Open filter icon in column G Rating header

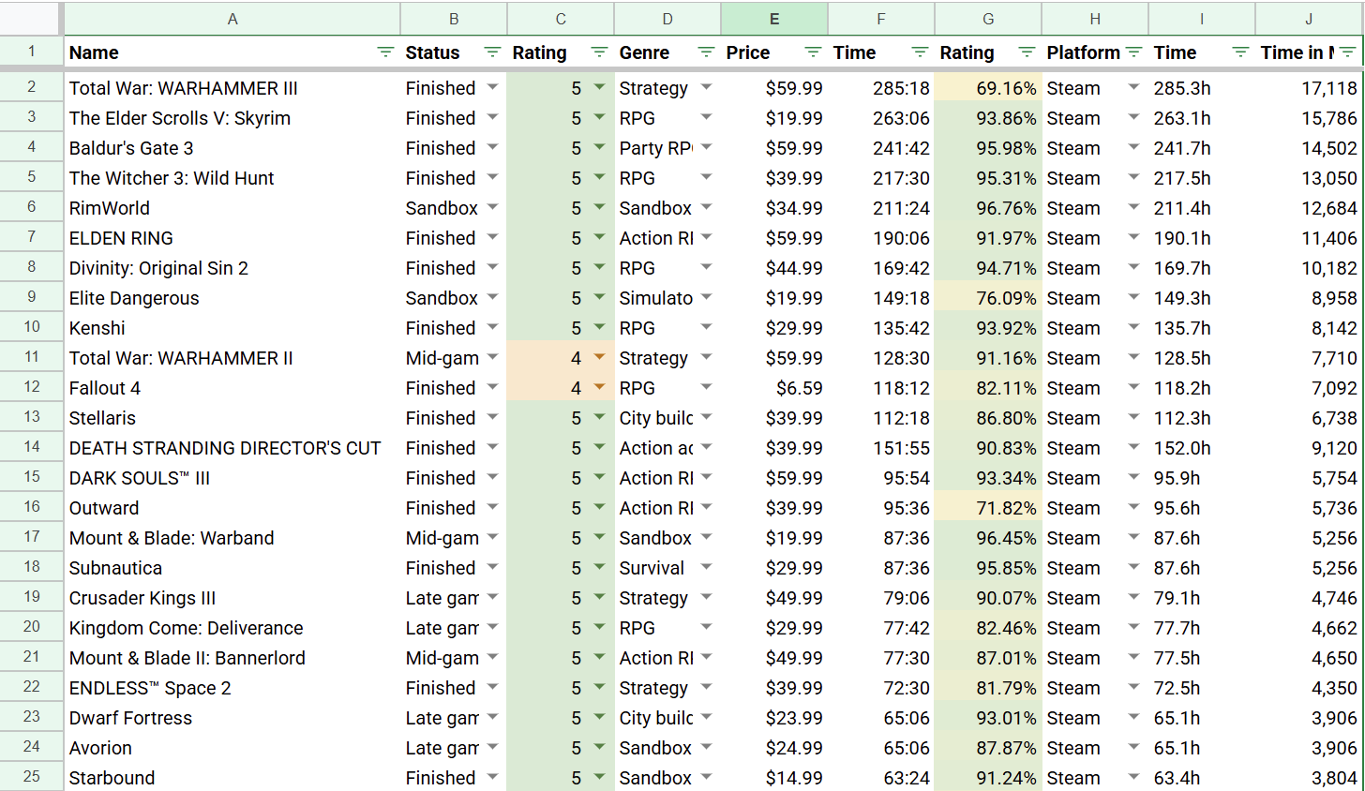1027,52
